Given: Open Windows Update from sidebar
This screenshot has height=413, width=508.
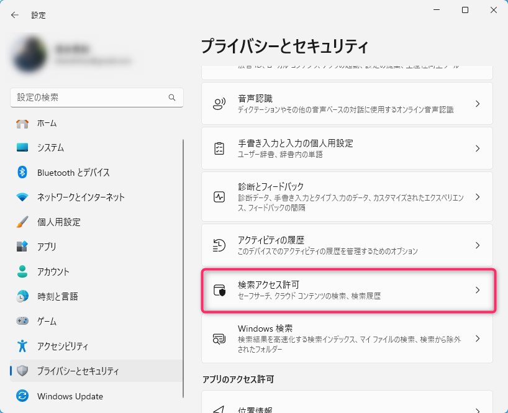Looking at the screenshot, I should 70,396.
